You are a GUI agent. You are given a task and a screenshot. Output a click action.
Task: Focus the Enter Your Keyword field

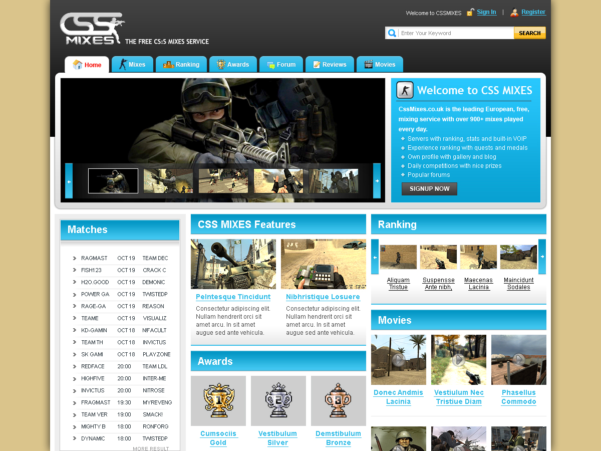click(x=456, y=33)
